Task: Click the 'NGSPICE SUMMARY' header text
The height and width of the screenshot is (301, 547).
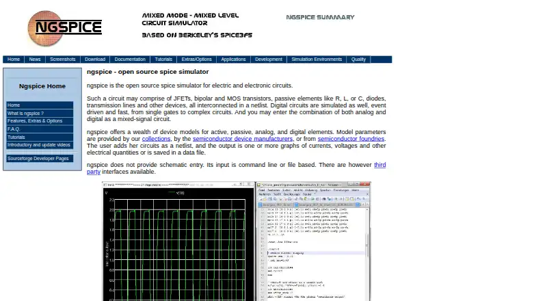Action: point(320,17)
